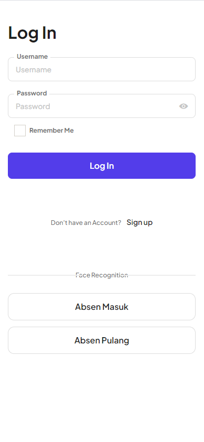The height and width of the screenshot is (442, 204).
Task: Toggle password visibility eye icon
Action: [184, 106]
